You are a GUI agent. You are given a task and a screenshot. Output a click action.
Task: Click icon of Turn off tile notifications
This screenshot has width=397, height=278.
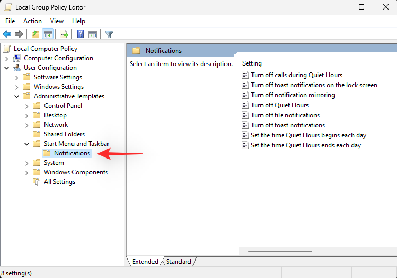pos(245,115)
